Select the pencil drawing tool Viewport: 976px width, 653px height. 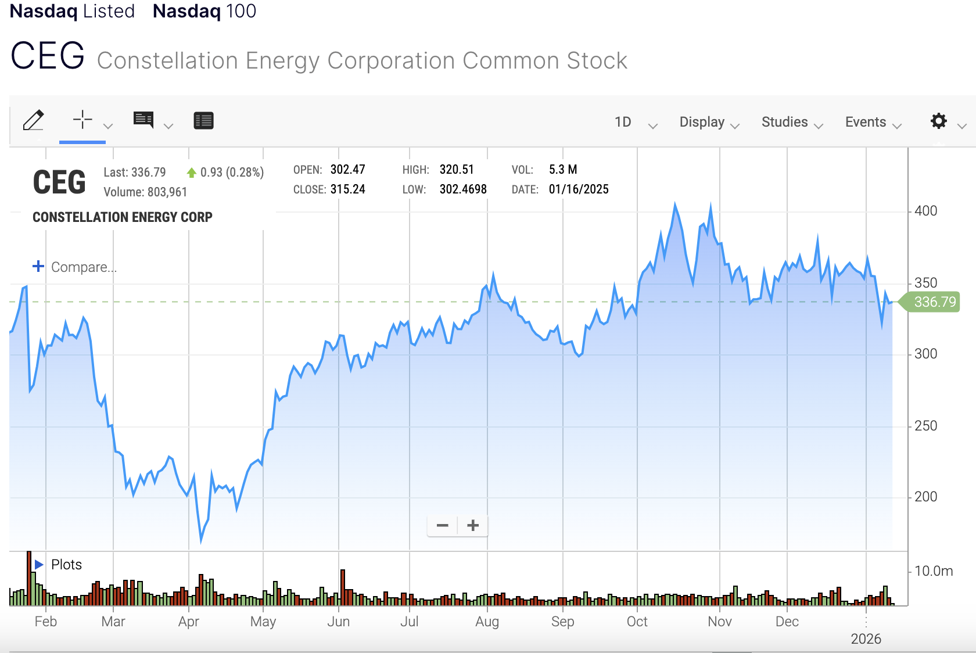(x=34, y=120)
